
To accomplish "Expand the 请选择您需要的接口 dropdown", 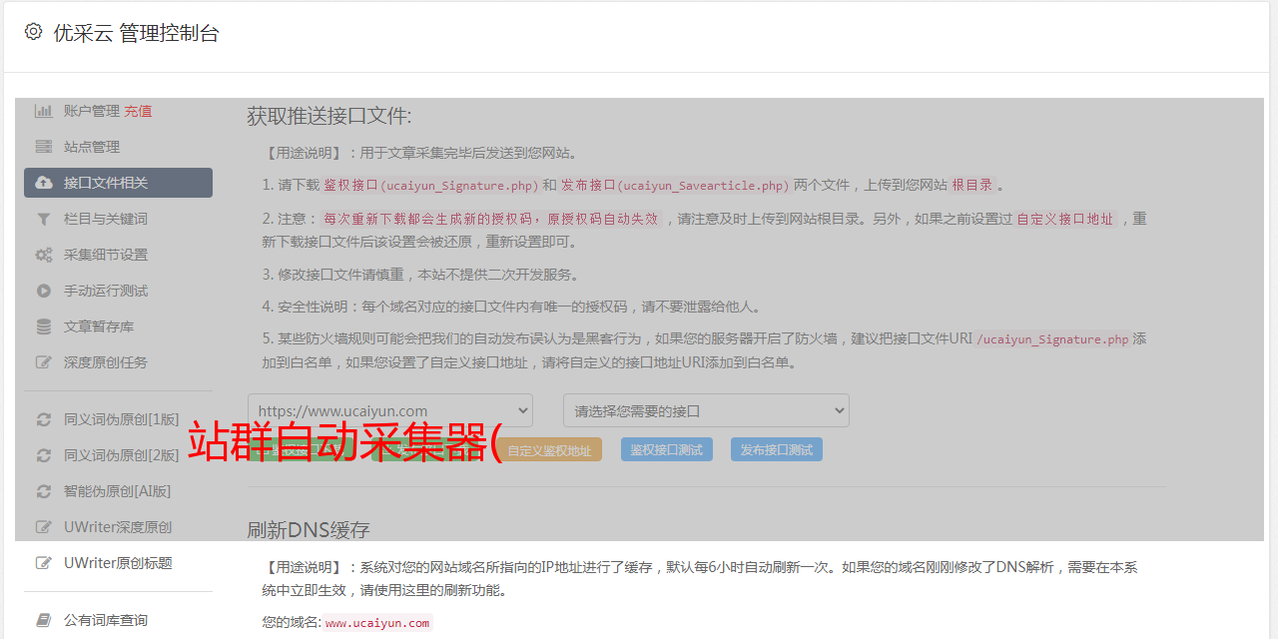I will tap(706, 410).
